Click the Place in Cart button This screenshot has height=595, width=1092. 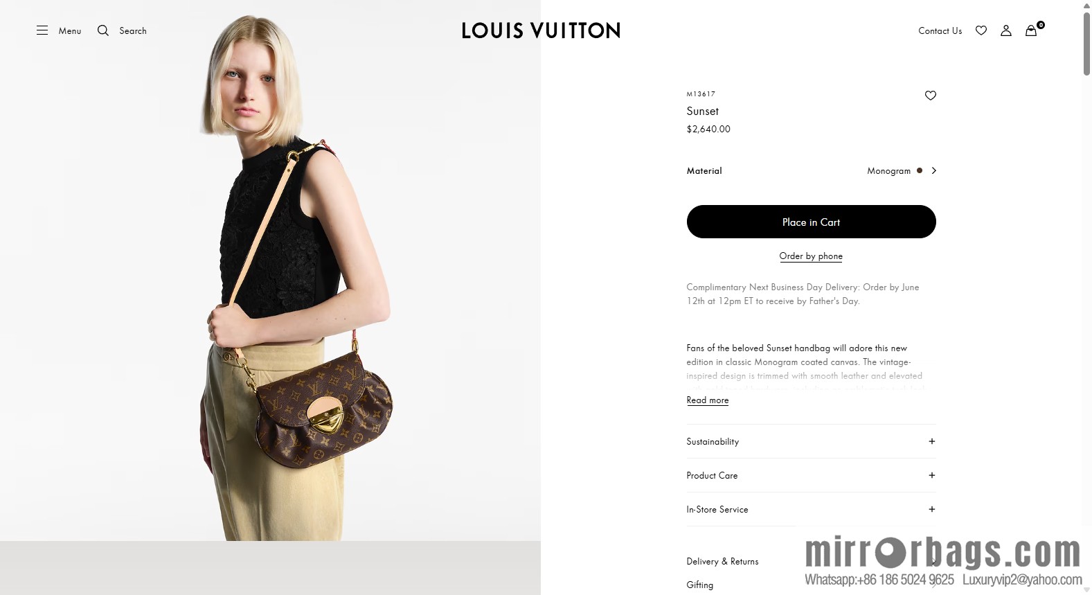pyautogui.click(x=811, y=222)
